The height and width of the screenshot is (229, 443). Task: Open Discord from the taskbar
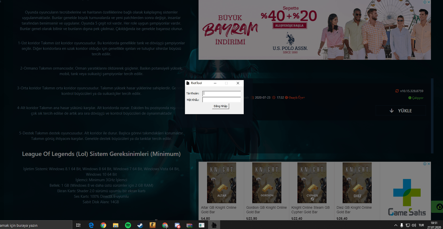coord(177,225)
